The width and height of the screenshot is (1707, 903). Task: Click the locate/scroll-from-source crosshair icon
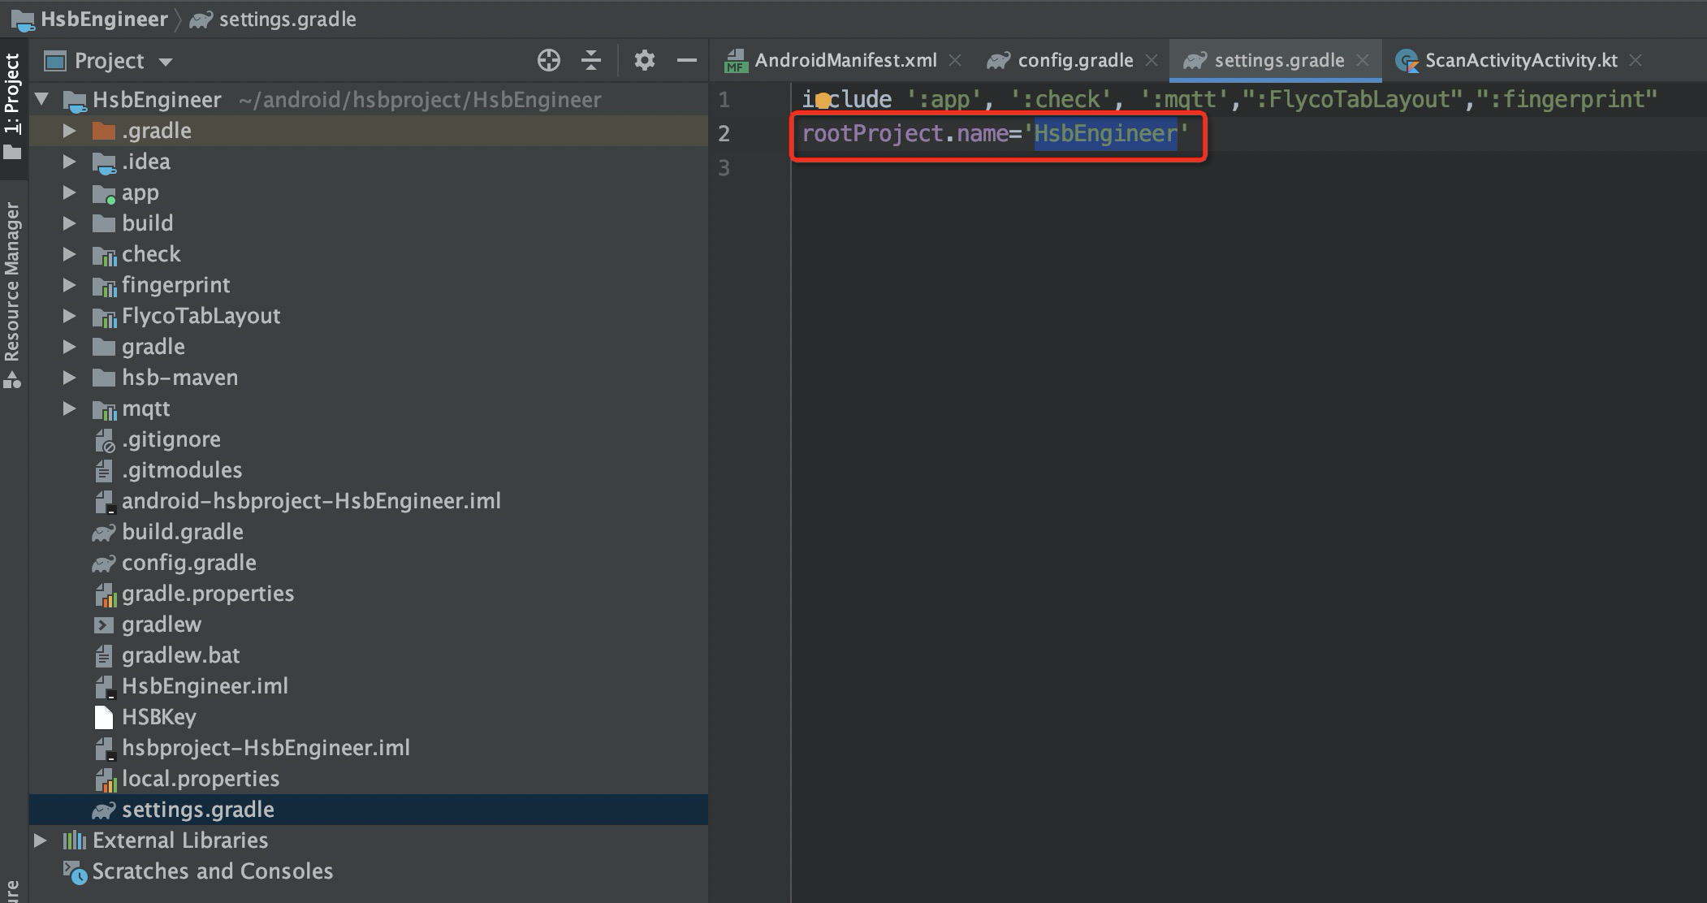point(548,60)
